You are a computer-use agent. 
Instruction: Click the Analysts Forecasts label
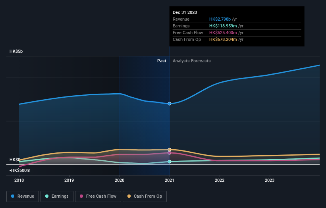pos(192,61)
